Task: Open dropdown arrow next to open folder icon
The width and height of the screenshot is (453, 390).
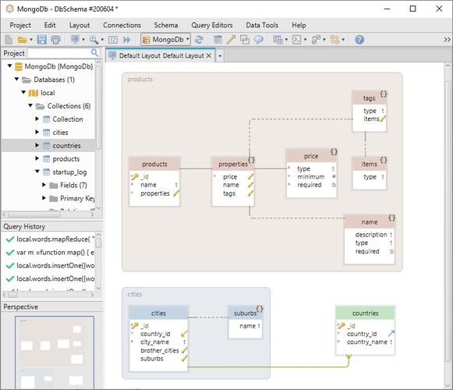Action: coord(31,40)
